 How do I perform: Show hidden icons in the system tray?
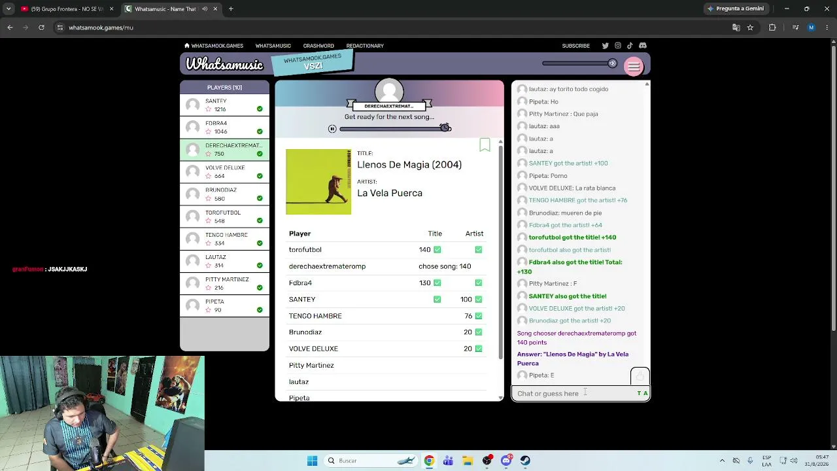coord(722,461)
